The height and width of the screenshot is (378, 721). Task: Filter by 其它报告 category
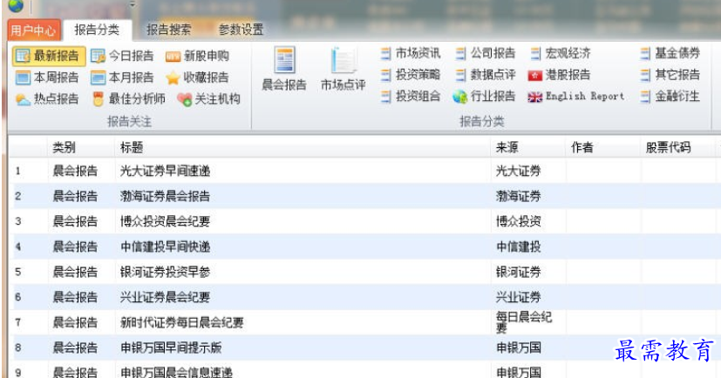670,74
